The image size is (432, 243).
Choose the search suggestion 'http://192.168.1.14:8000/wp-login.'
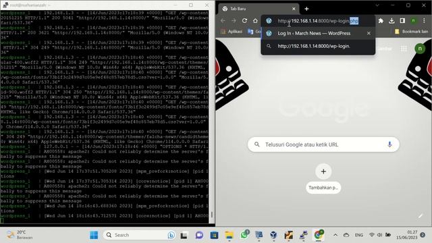(318, 46)
